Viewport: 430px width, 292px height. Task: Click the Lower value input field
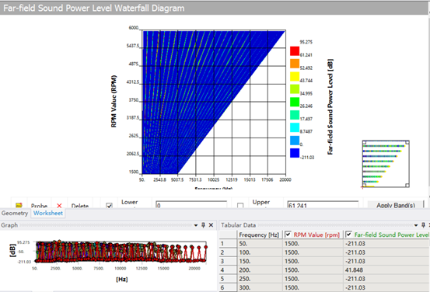(x=191, y=205)
